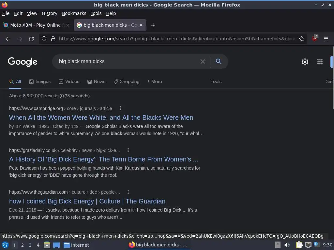
Task: Click the graziadaily.co.uk breadcrumb URL
Action: (64, 150)
